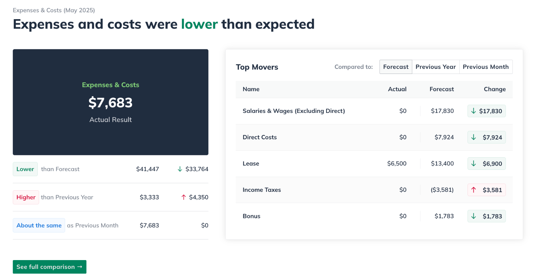Viewport: 533px width, 278px height.
Task: Select the Forecast comparison toggle
Action: 396,67
